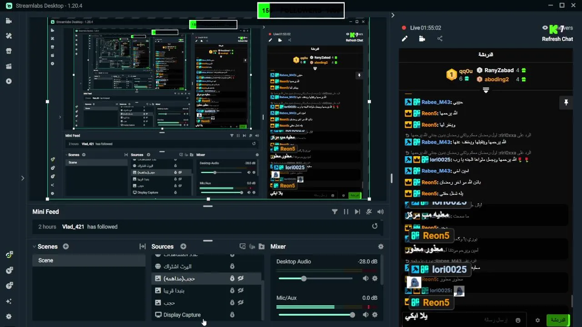Select the البرت اشتراك source row

(207, 267)
